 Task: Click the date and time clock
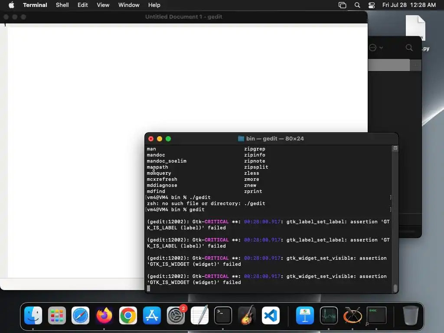[409, 5]
